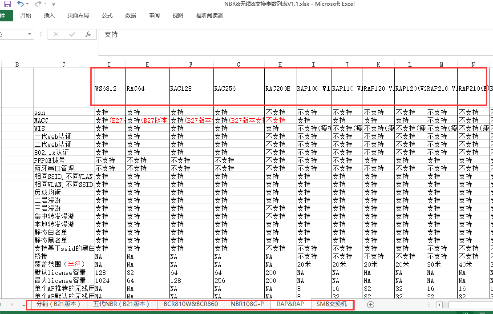Click the PPPOE拨号 row label
Image resolution: width=493 pixels, height=314 pixels.
[x=64, y=160]
